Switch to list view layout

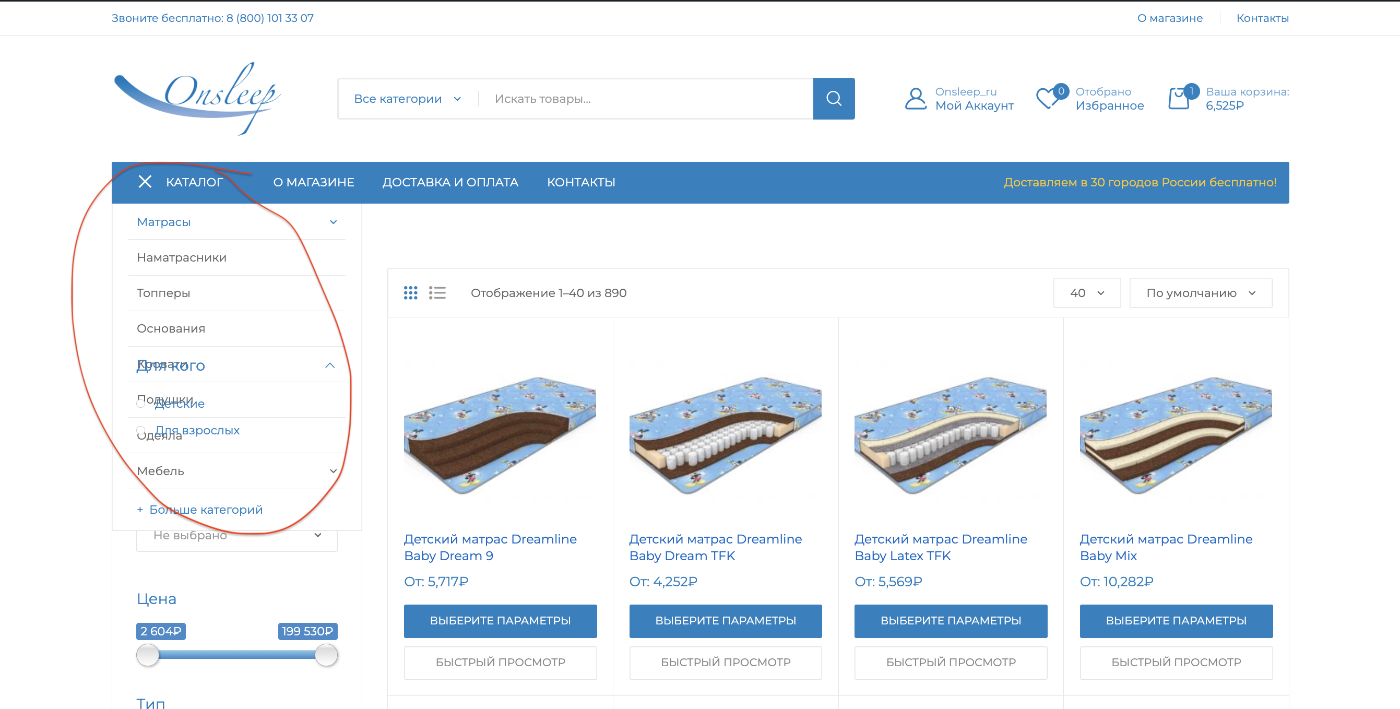point(437,292)
